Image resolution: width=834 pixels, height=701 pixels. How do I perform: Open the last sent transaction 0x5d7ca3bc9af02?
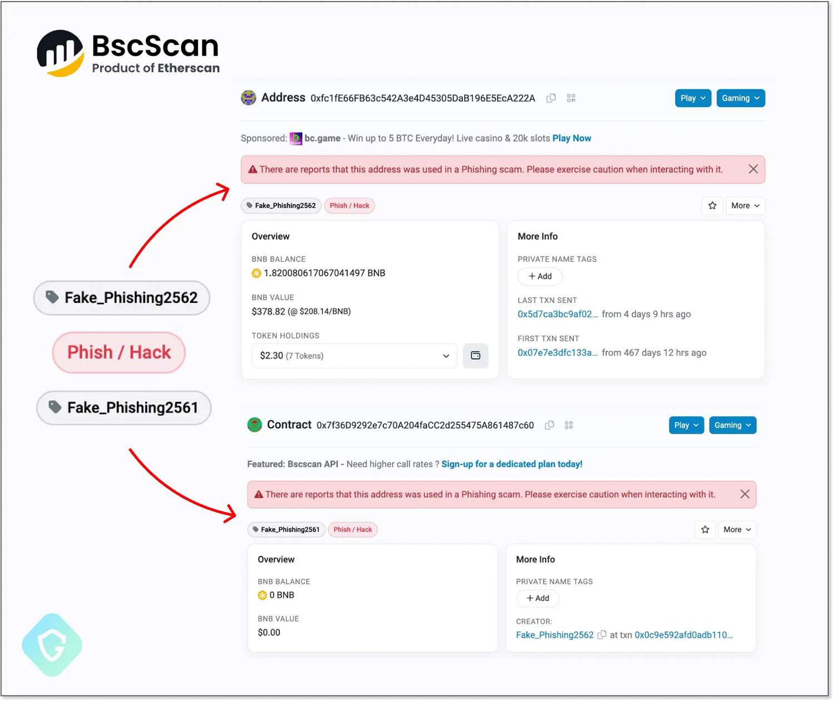[558, 314]
